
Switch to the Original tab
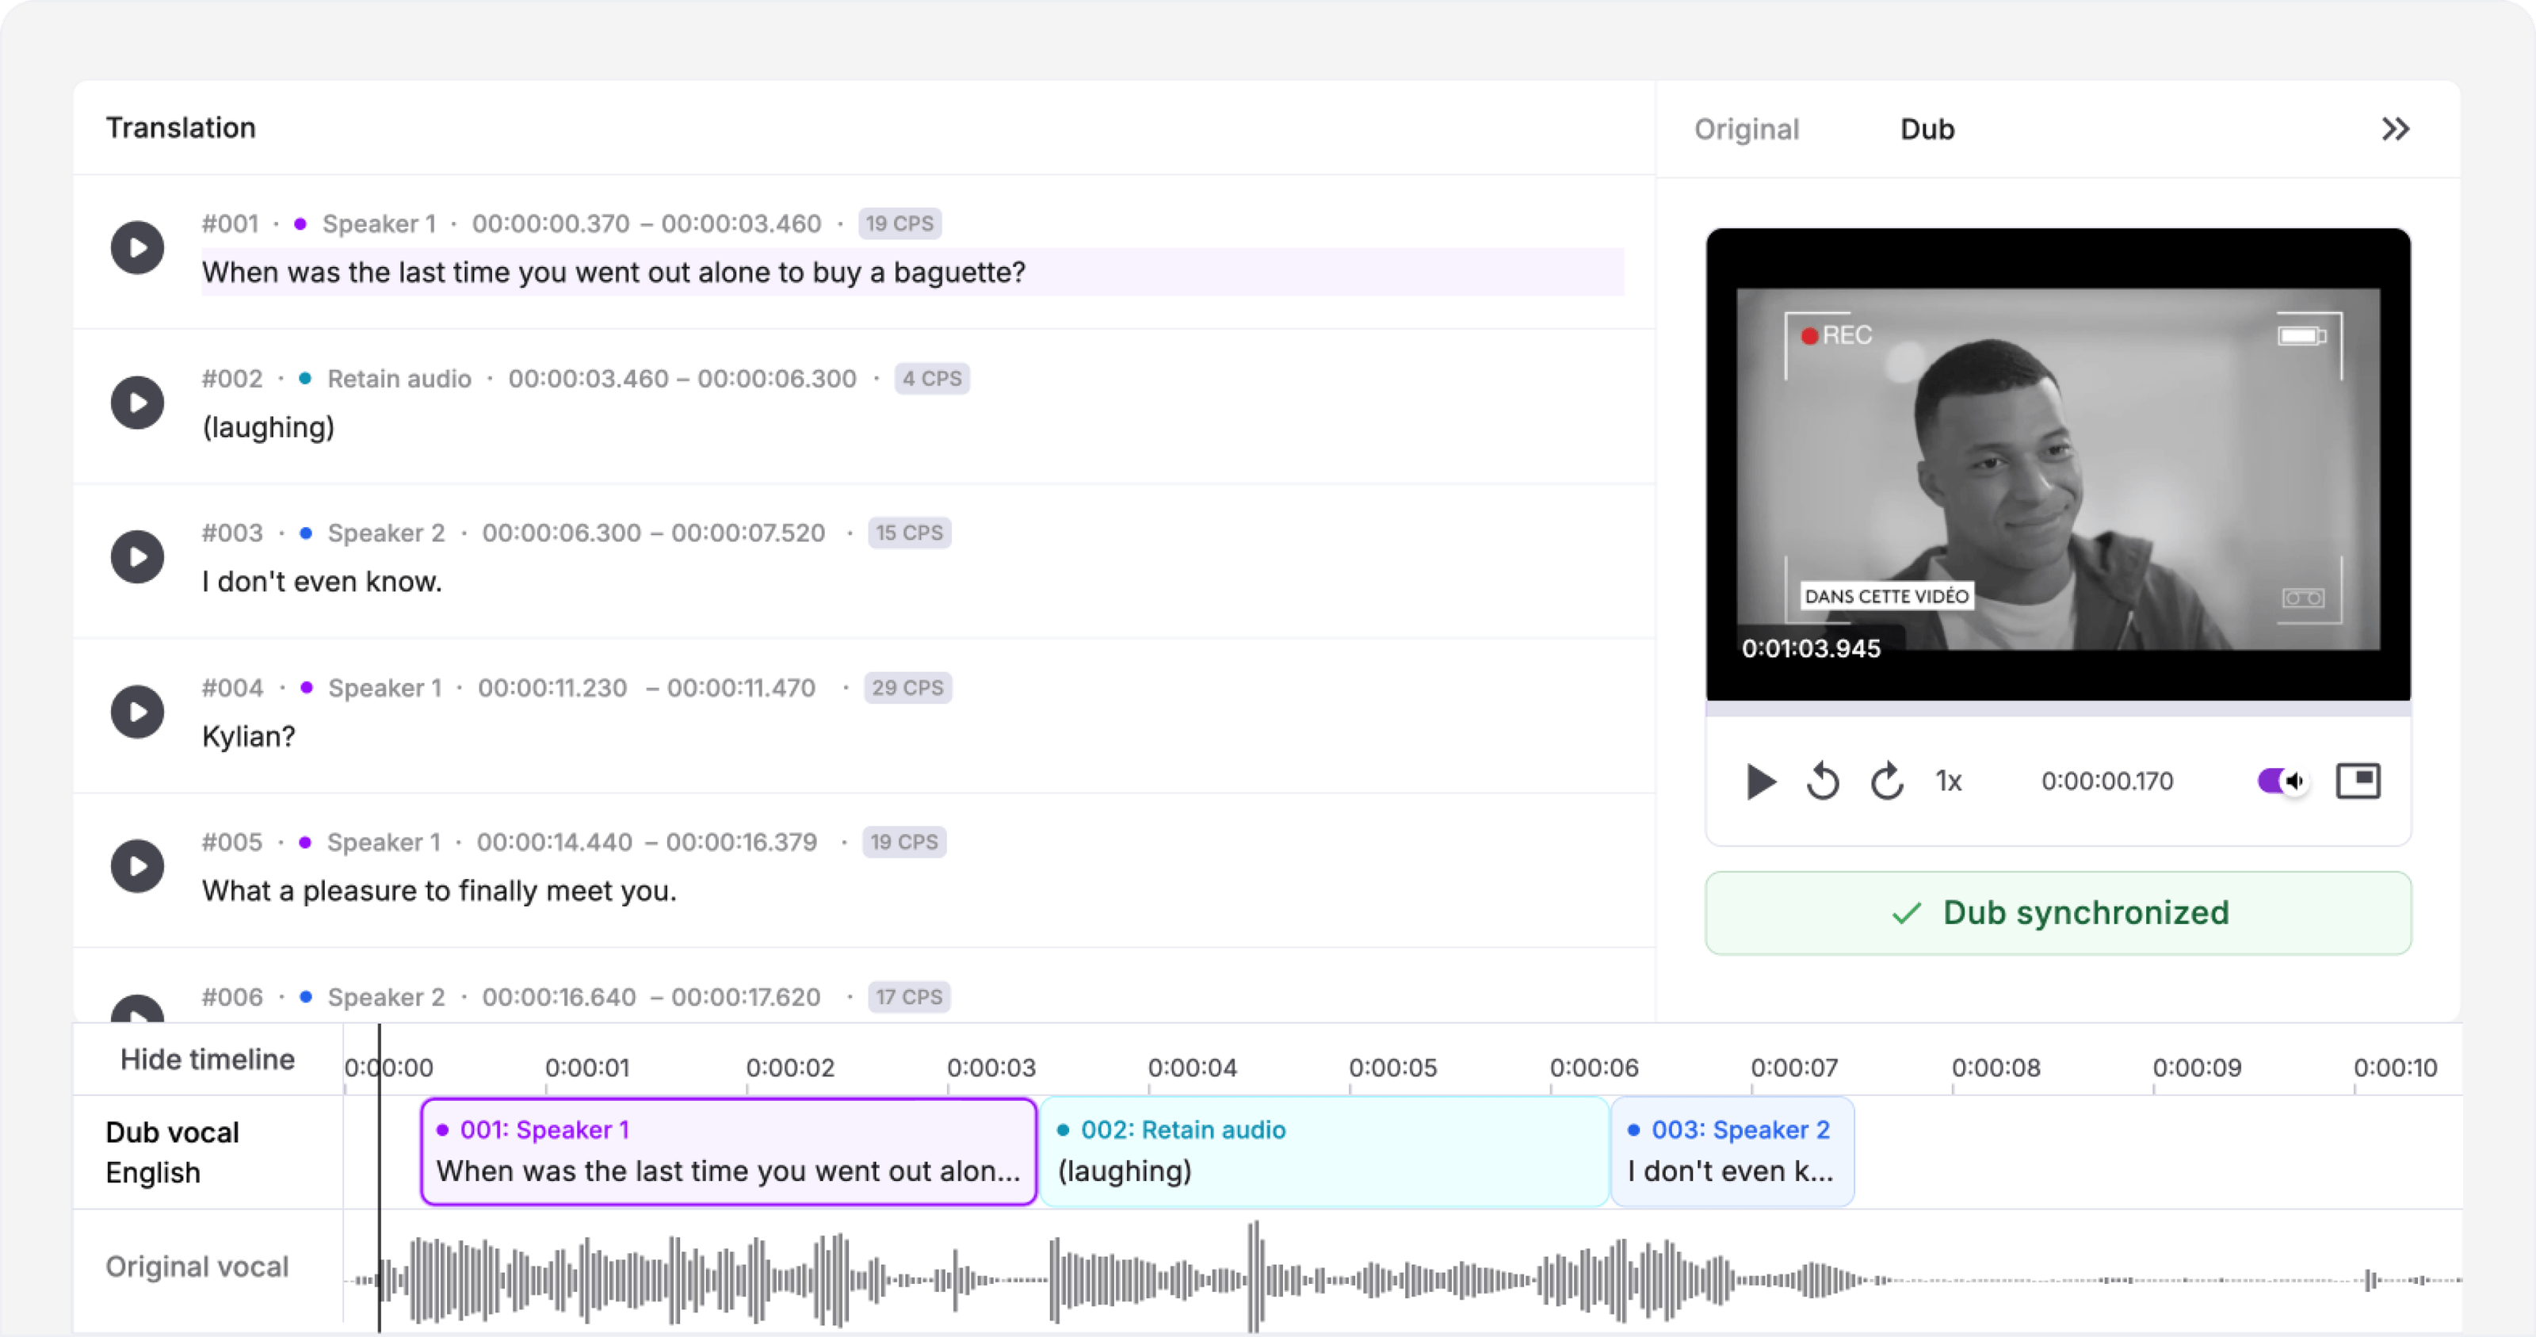click(1747, 129)
